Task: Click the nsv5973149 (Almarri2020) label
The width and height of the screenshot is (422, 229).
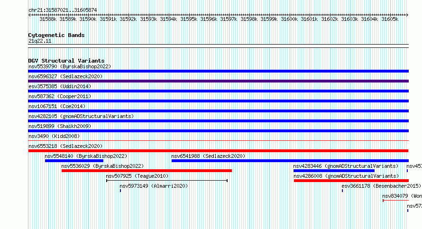Action: point(154,186)
